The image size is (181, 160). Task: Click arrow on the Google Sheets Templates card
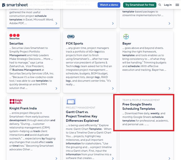(x=169, y=158)
